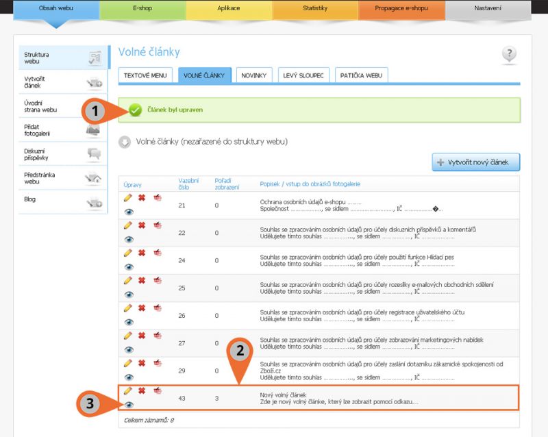Click the basket icon in article 25 row
The width and height of the screenshot is (548, 437).
point(157,280)
